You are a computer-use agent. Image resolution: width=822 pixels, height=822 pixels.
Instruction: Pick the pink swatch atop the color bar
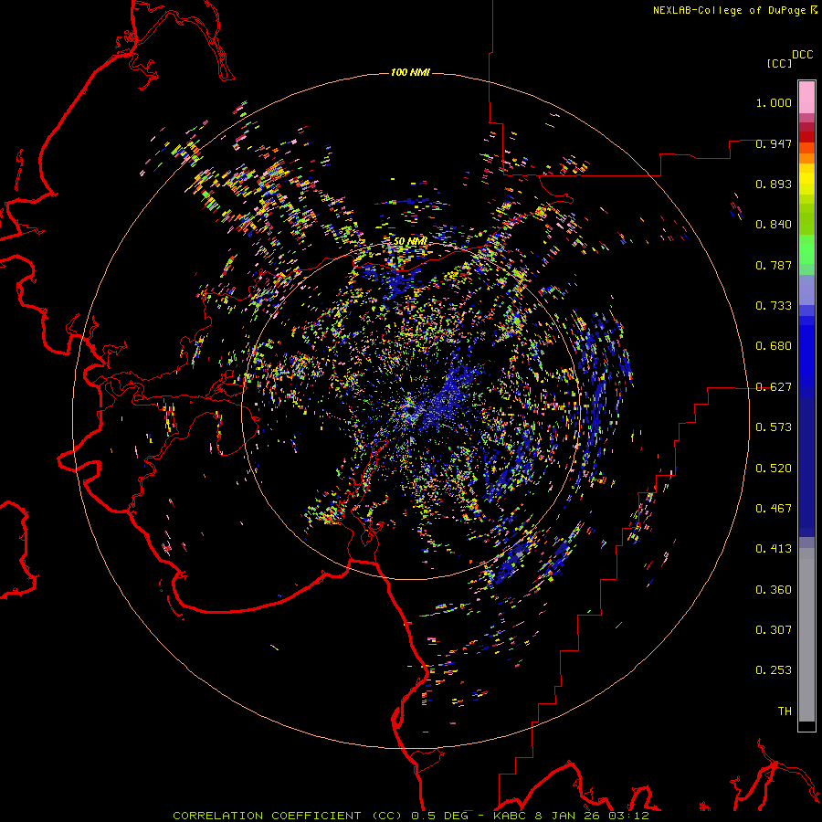[x=806, y=98]
